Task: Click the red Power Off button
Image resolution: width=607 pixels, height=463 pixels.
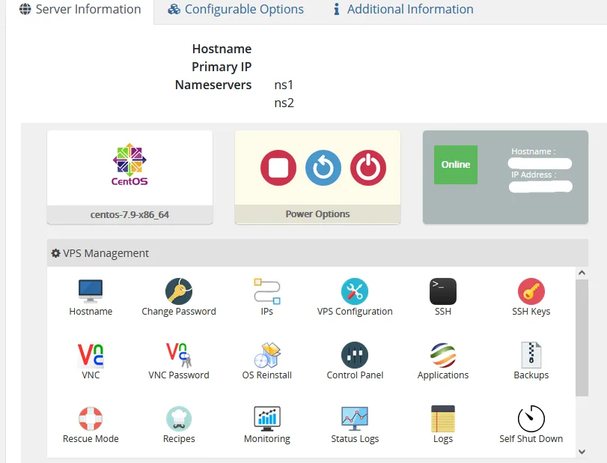Action: pyautogui.click(x=368, y=168)
